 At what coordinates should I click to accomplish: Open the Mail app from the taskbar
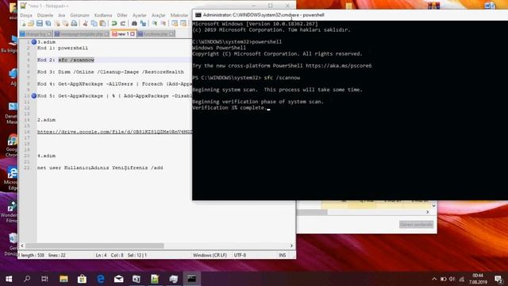(118, 279)
